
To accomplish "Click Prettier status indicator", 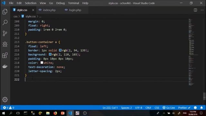I will click(x=184, y=108).
